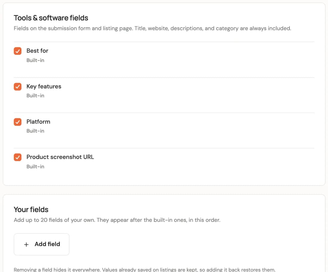Image resolution: width=328 pixels, height=272 pixels.
Task: Uncheck the Best for checkbox
Action: 18,51
